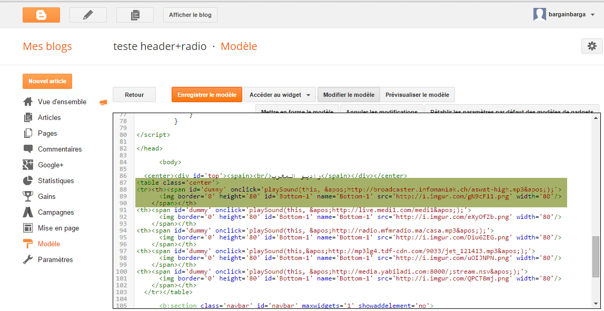Select Modifier le modèle tab

[x=349, y=95]
